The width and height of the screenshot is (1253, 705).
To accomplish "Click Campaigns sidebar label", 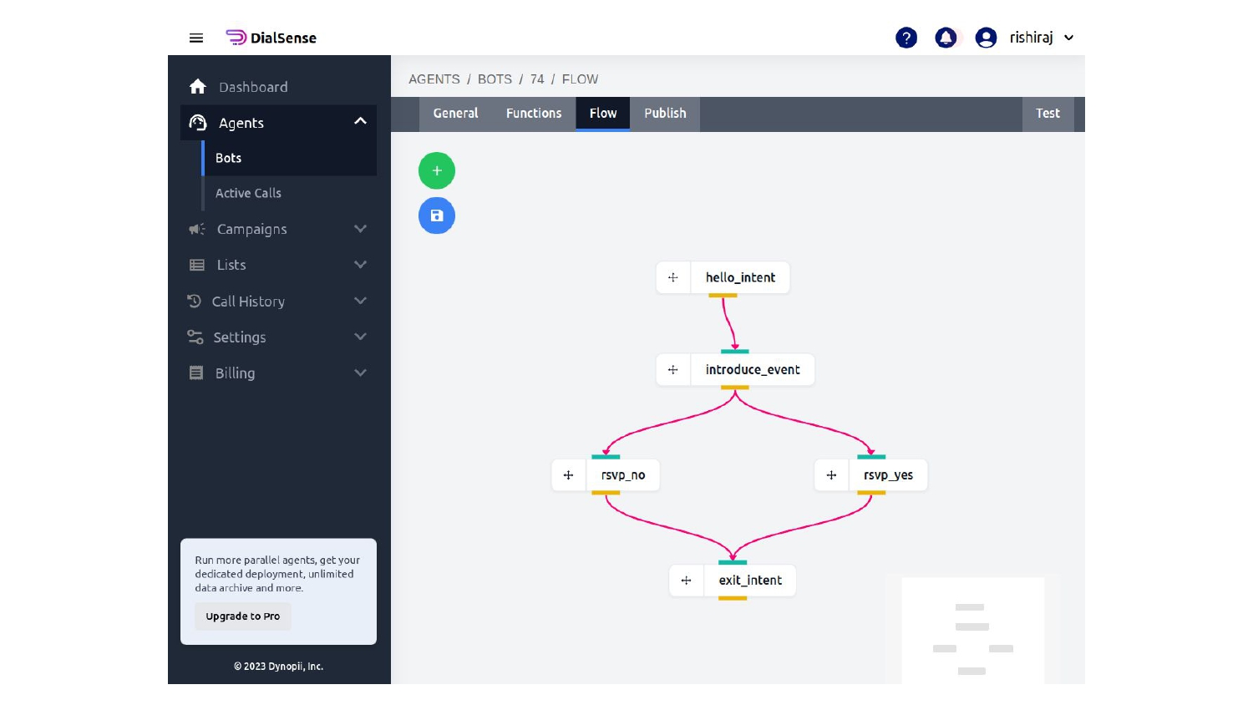I will (x=251, y=229).
